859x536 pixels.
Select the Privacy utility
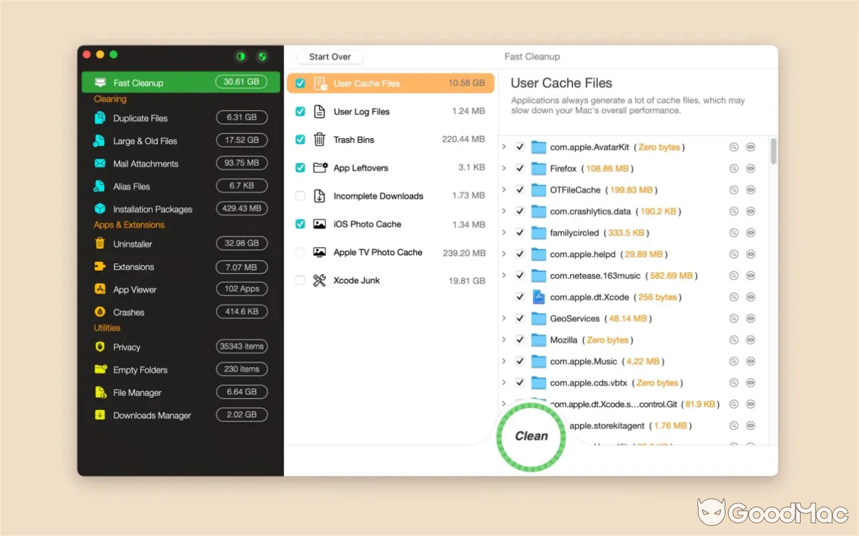tap(126, 347)
